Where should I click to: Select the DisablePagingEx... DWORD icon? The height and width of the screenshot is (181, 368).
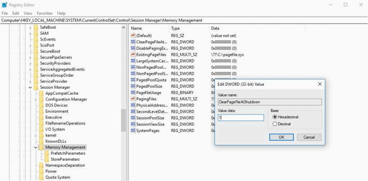(x=133, y=48)
